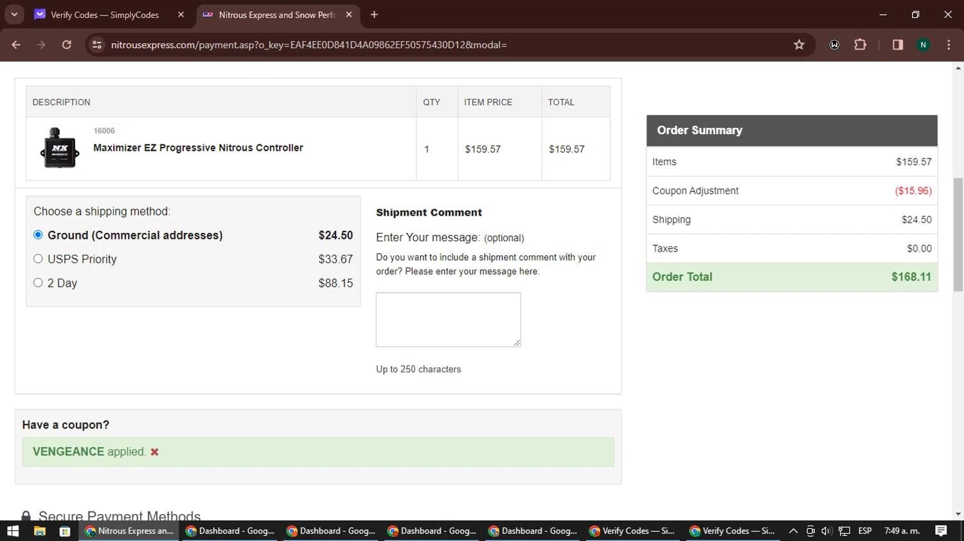Click the Shipping $24.50 summary value
The width and height of the screenshot is (964, 541).
(916, 219)
